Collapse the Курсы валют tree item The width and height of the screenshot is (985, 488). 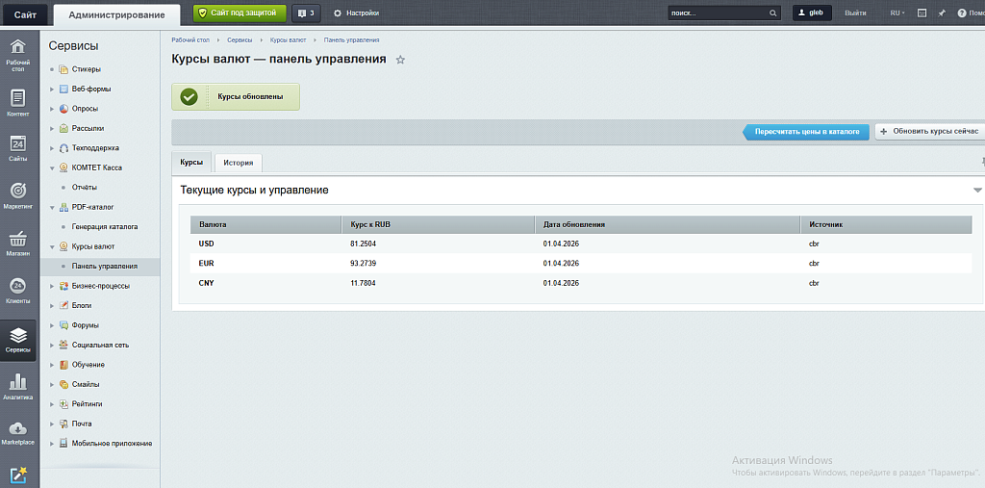coord(52,246)
